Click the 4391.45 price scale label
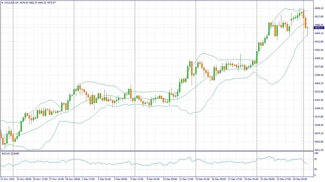Viewport: 325px width, 182px height. click(319, 50)
